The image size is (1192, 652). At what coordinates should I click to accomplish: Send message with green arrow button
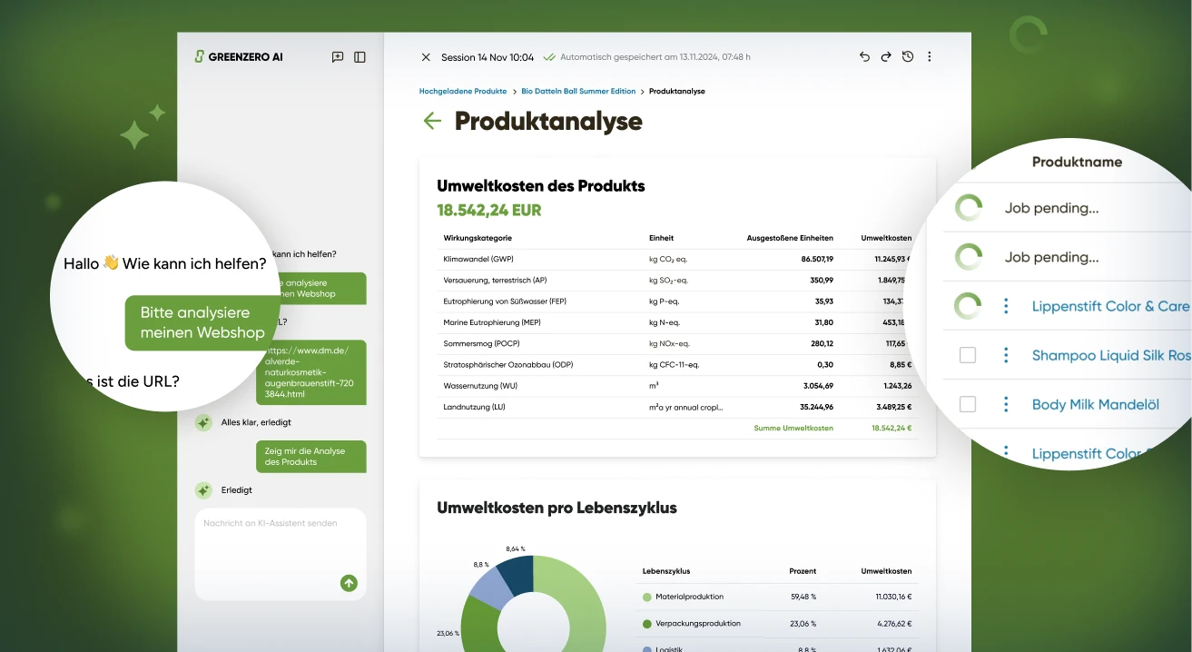tap(349, 583)
